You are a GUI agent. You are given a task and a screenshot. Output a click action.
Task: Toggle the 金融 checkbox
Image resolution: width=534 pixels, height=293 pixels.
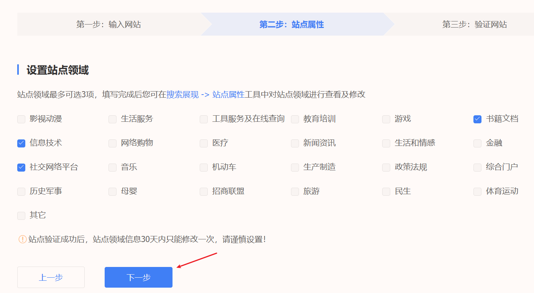pos(477,143)
